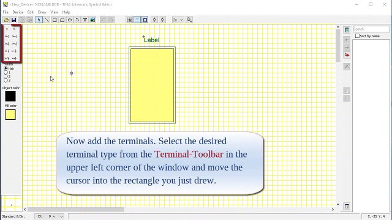Select the Line drawing tool
392x220 pixels.
coord(47,20)
